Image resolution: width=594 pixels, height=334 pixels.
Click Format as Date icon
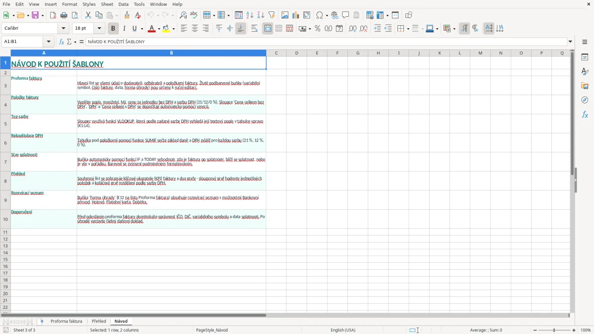[x=340, y=29]
